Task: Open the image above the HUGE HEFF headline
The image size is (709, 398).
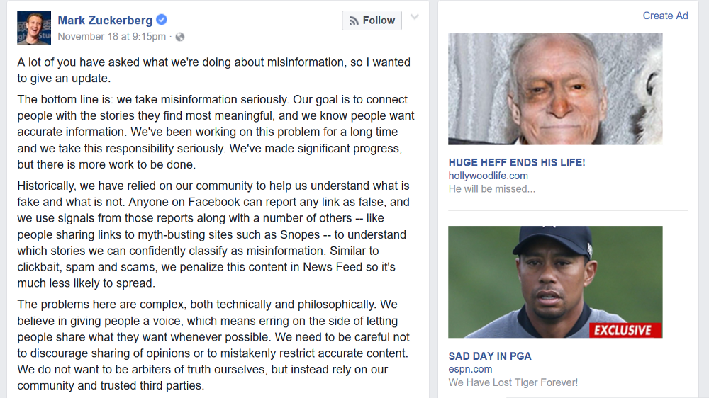Action: 555,89
